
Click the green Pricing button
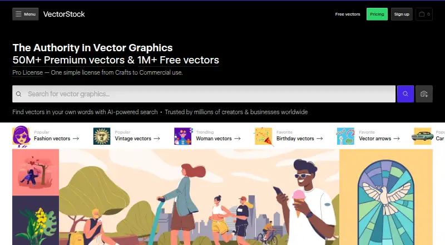377,14
